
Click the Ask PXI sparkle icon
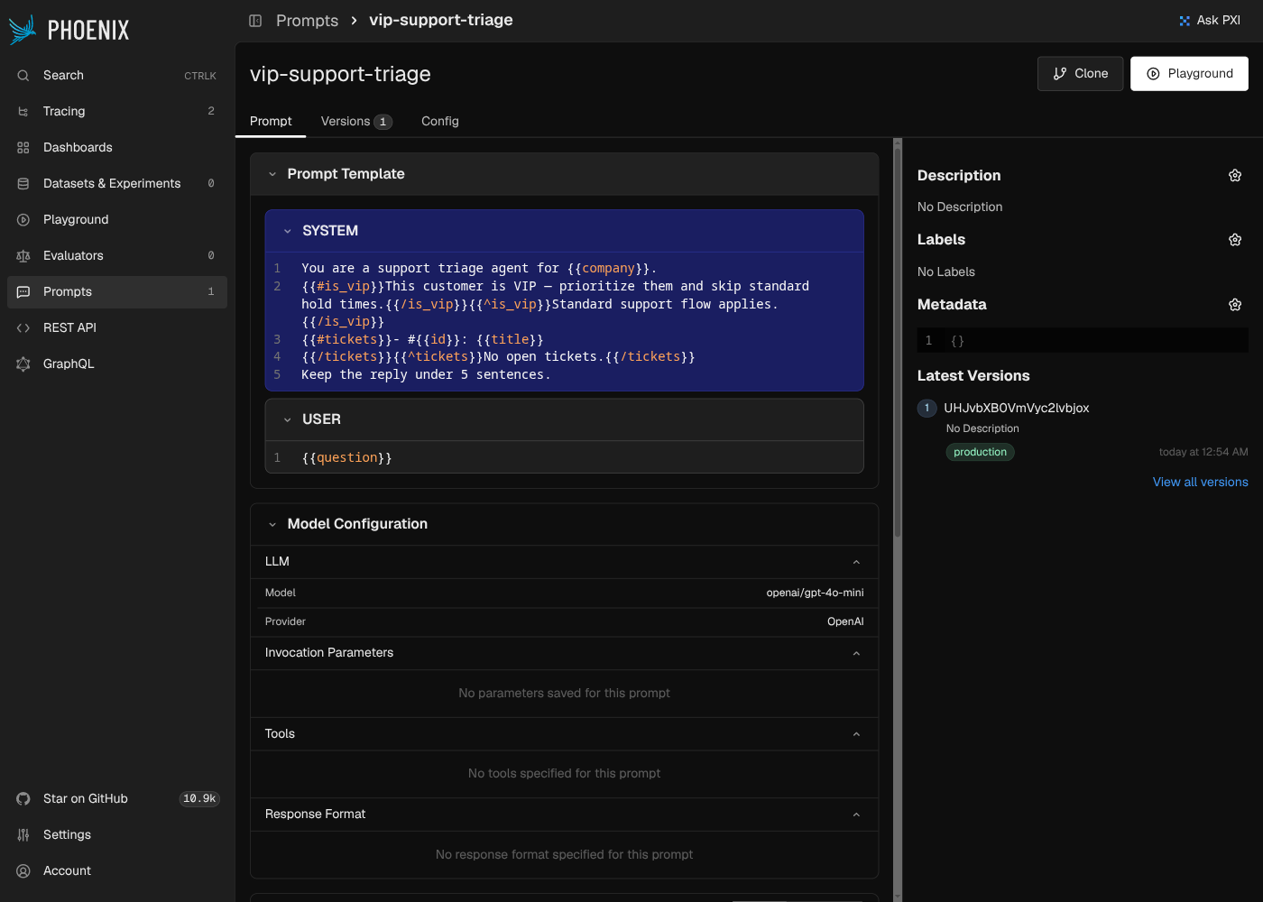[1185, 21]
